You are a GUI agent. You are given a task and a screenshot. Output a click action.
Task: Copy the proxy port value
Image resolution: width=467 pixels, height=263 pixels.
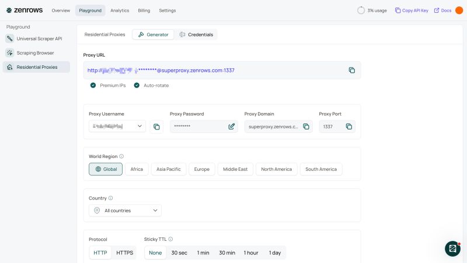point(348,127)
